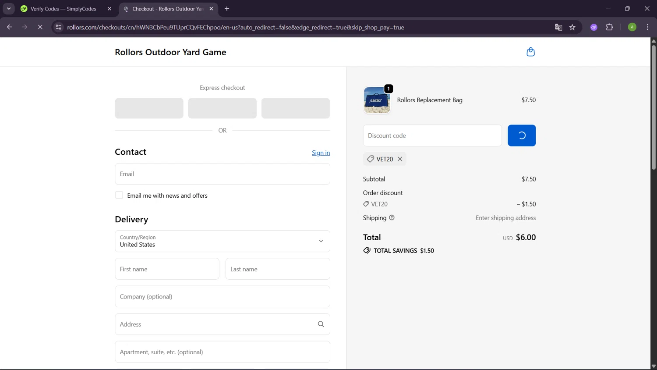Click the browser address bar URL
This screenshot has width=657, height=370.
click(x=236, y=27)
